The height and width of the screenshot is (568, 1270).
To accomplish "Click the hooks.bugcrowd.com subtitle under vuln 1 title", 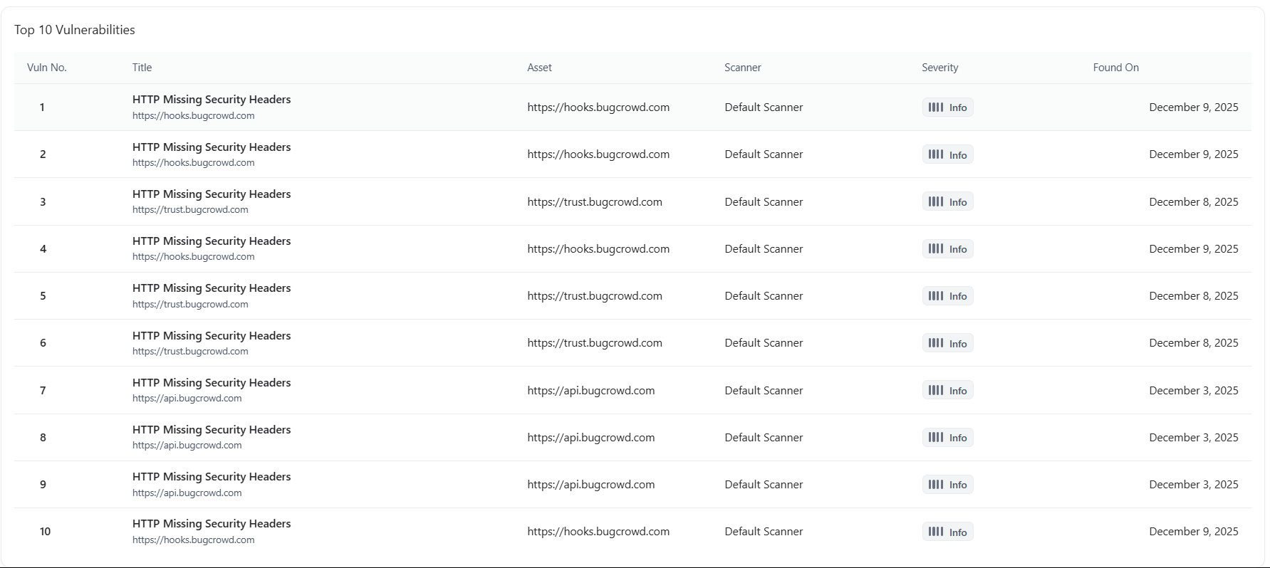I will [194, 116].
